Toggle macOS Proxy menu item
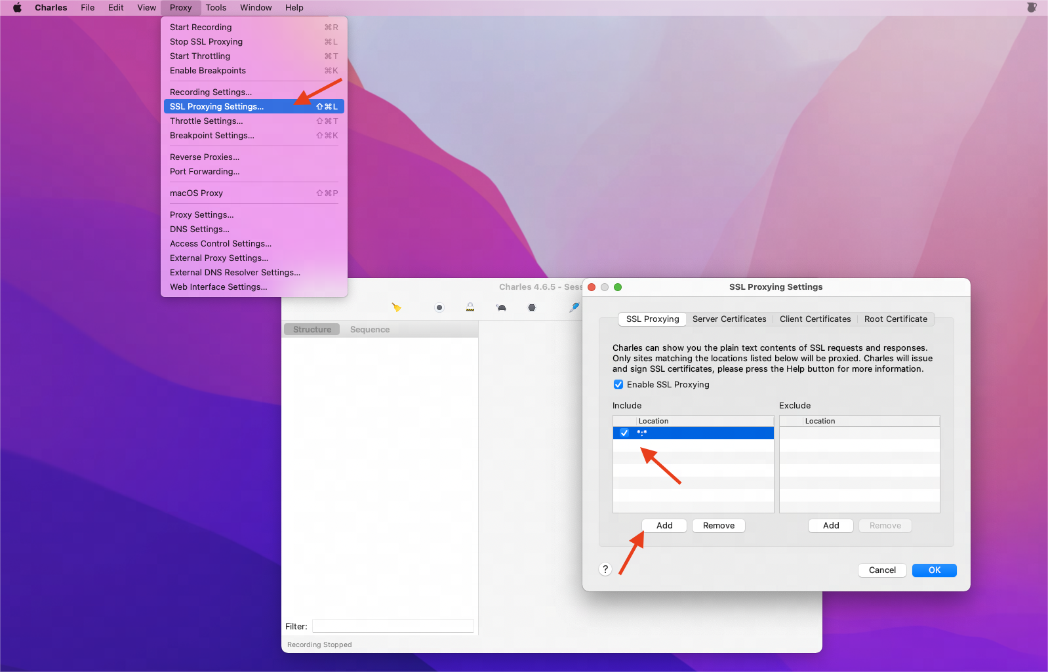Viewport: 1048px width, 672px height. tap(254, 193)
